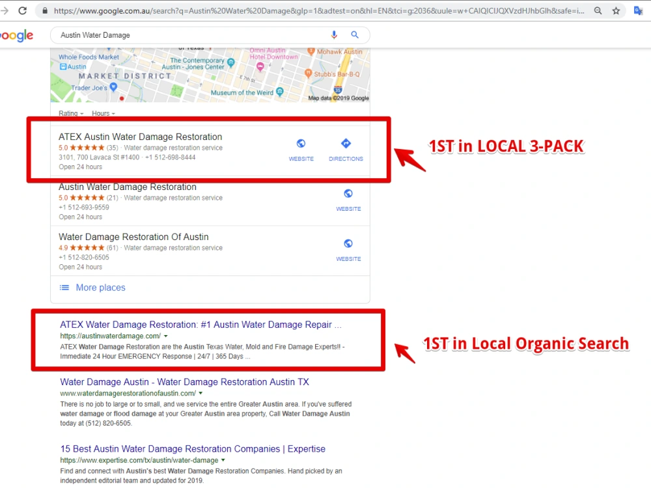Image resolution: width=651 pixels, height=488 pixels.
Task: Open 15 Best Austin Water Damage Restoration Companies
Action: pos(193,449)
